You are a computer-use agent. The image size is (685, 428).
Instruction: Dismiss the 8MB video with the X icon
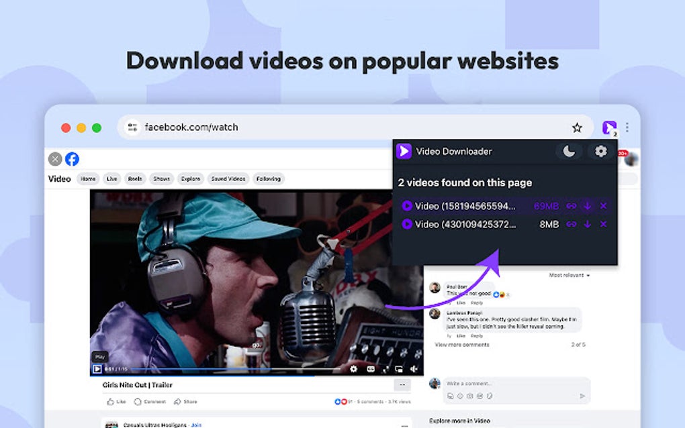pyautogui.click(x=602, y=224)
